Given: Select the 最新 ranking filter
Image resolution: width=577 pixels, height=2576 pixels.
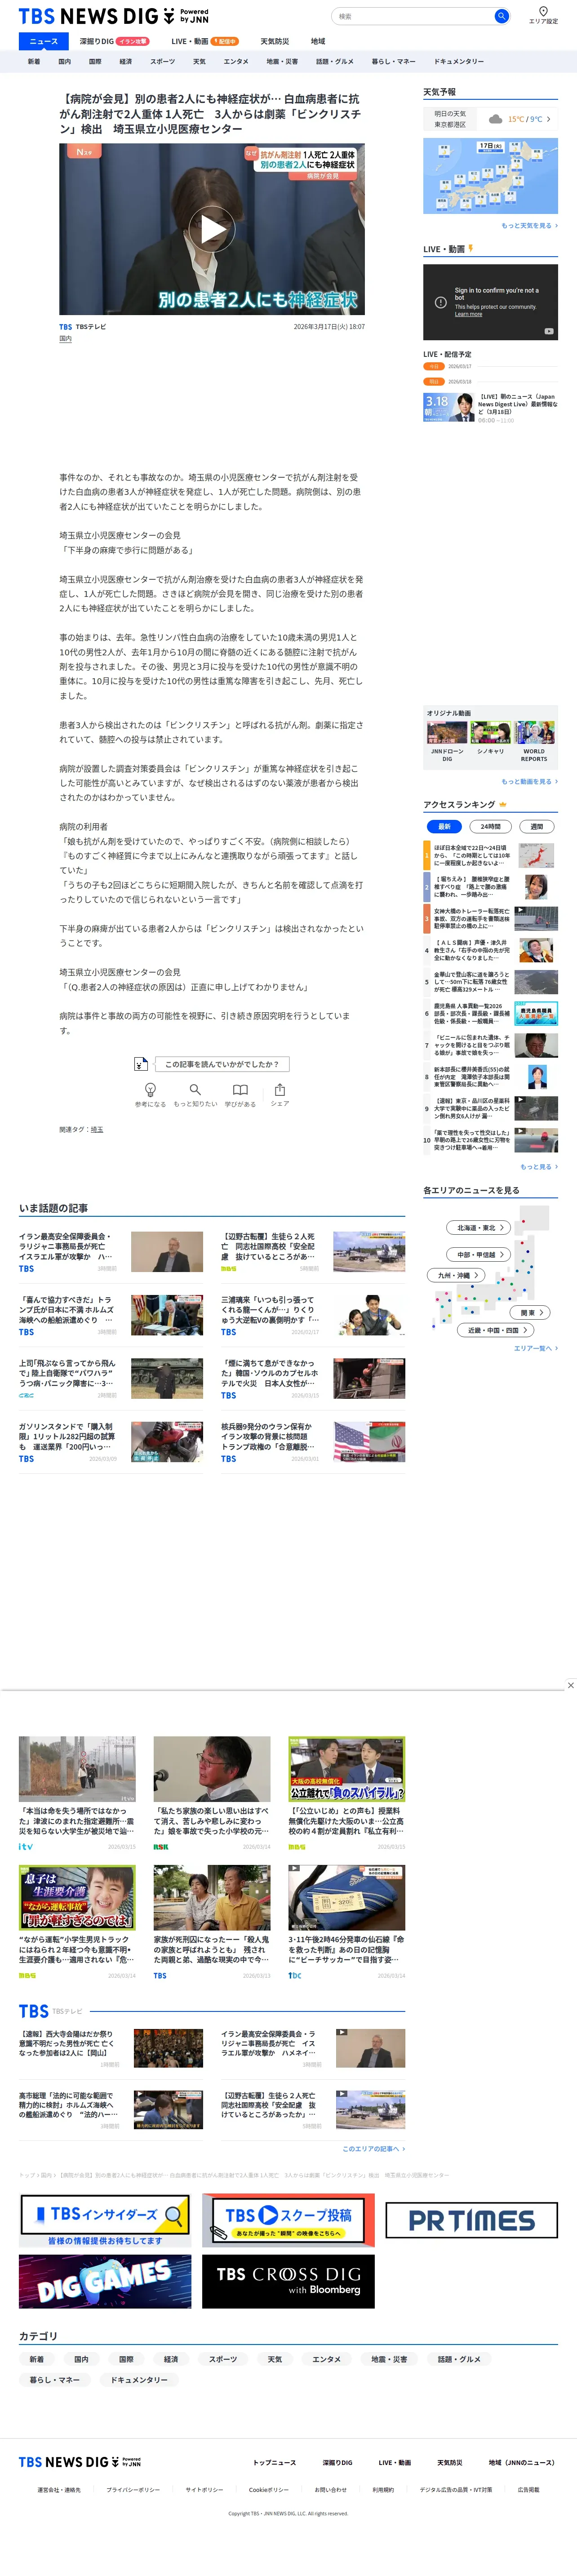Looking at the screenshot, I should (444, 827).
